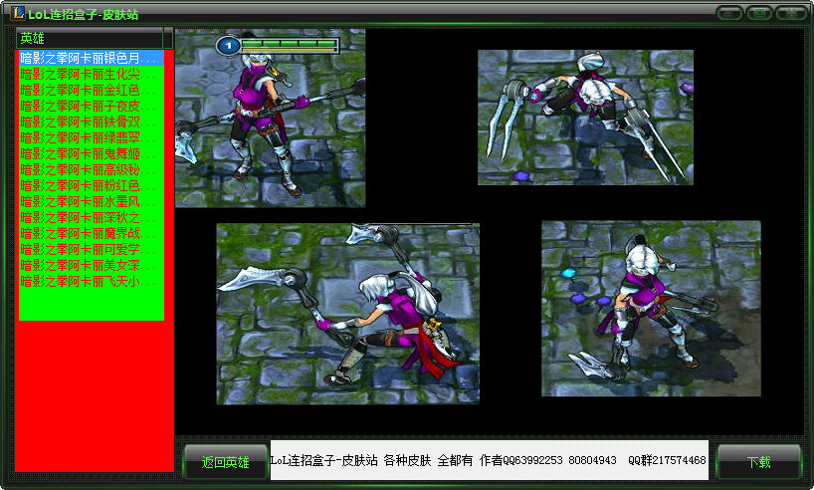The image size is (814, 490).
Task: Click the 英雄 column header
Action: point(90,38)
